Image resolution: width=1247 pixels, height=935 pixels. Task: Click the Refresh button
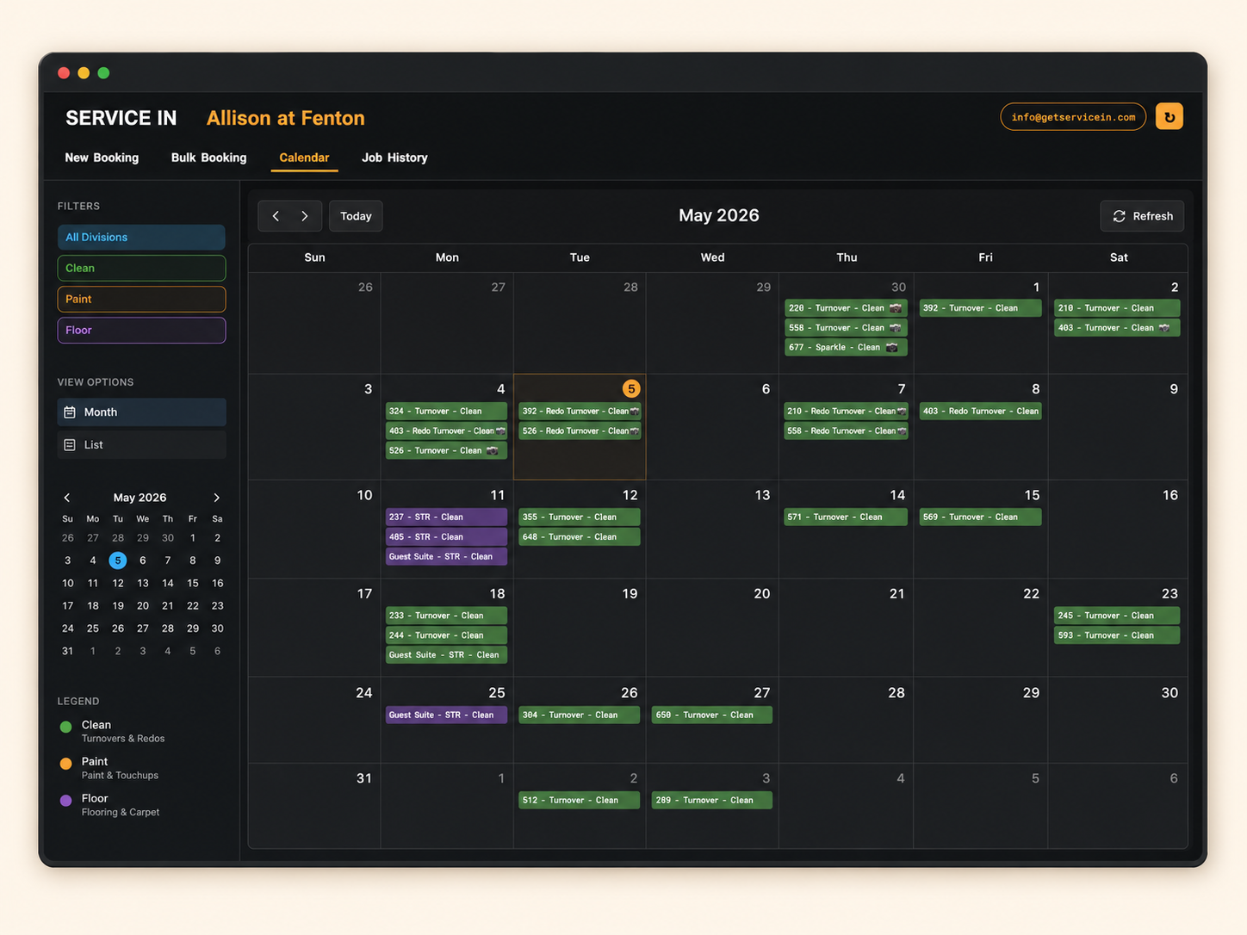(x=1142, y=216)
